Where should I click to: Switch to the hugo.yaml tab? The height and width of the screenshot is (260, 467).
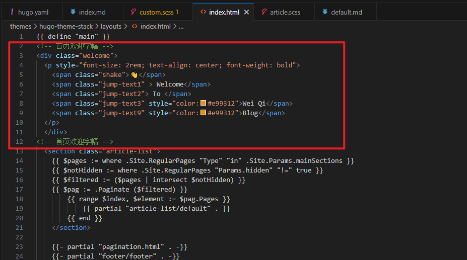(x=32, y=12)
